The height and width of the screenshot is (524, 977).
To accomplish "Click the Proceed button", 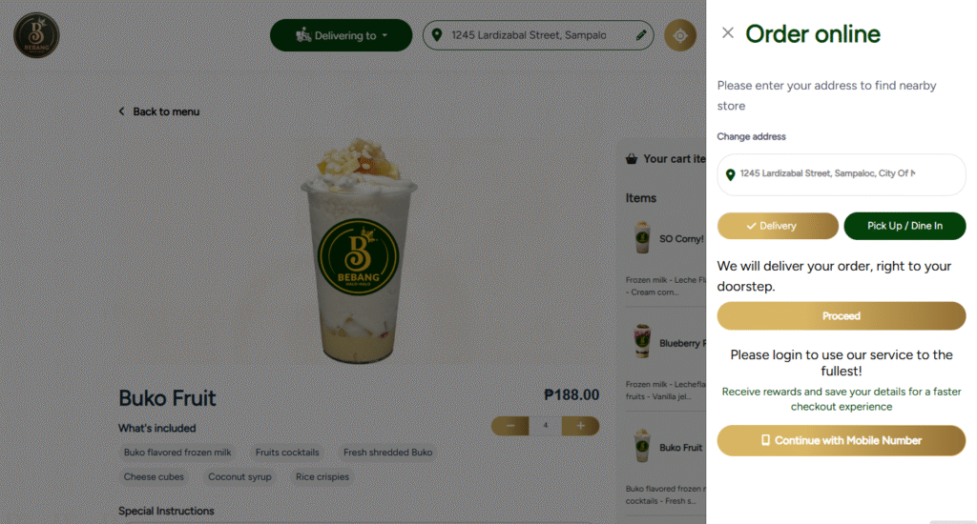I will (842, 316).
